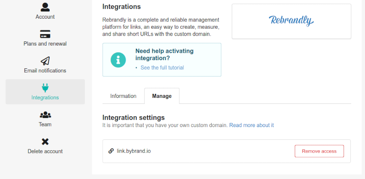Select the Integrations plug icon
Image resolution: width=365 pixels, height=179 pixels.
tap(45, 88)
